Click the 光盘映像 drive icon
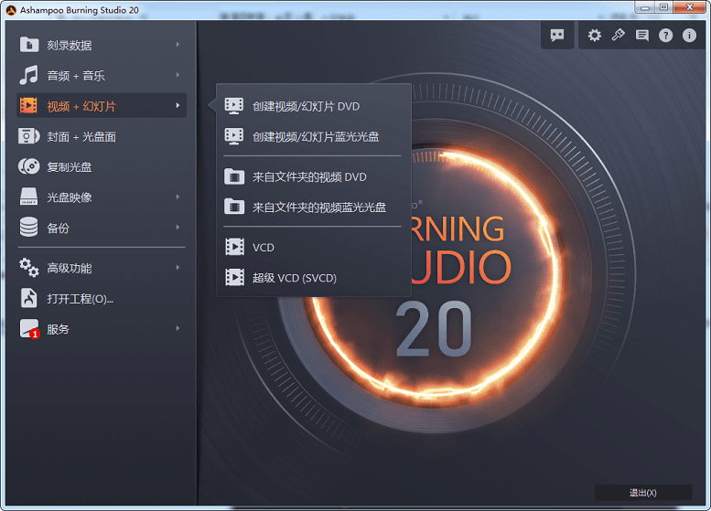 [28, 197]
